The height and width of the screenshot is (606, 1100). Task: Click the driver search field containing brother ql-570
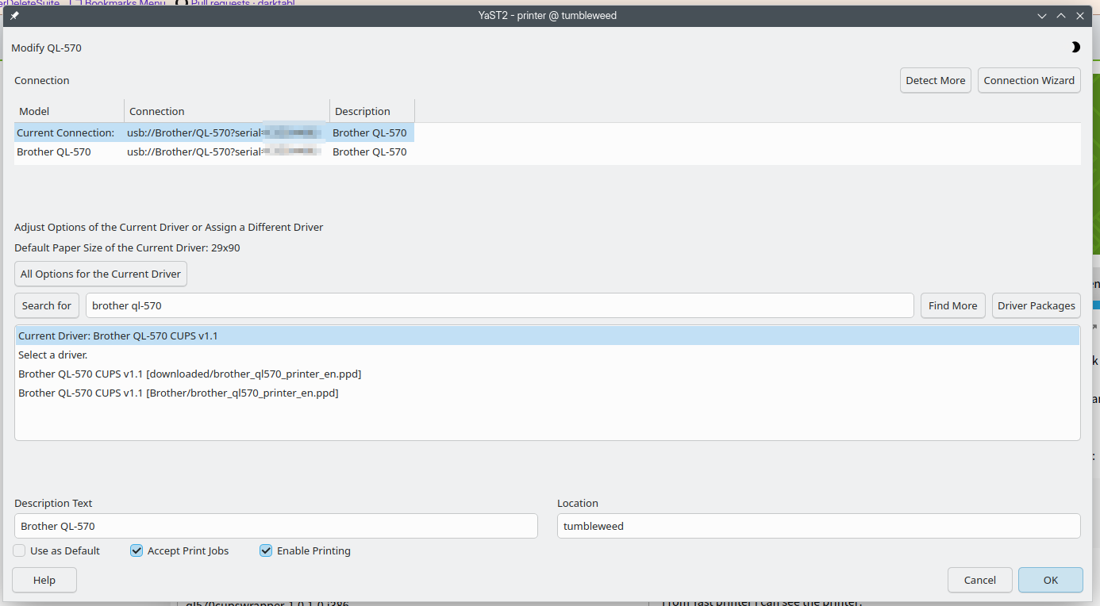click(x=500, y=305)
